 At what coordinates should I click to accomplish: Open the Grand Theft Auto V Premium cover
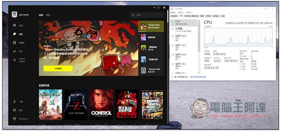pos(152,104)
